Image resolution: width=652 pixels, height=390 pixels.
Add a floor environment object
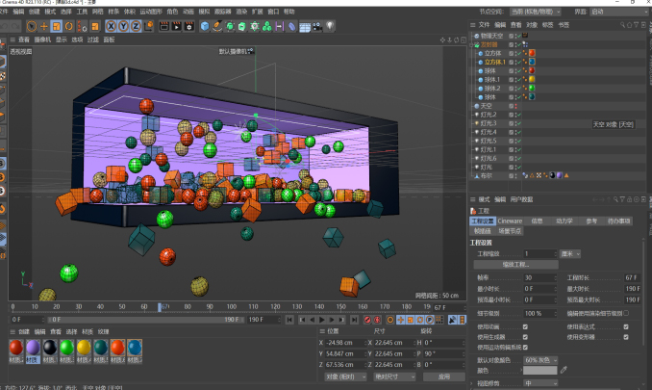pyautogui.click(x=305, y=27)
